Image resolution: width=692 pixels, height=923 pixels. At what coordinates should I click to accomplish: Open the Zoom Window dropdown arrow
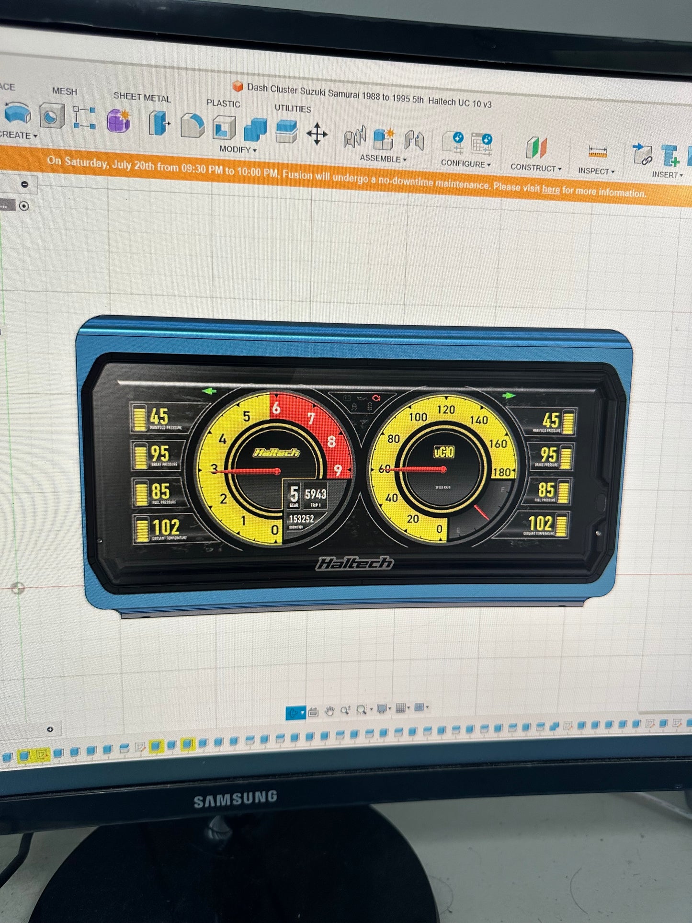[371, 709]
